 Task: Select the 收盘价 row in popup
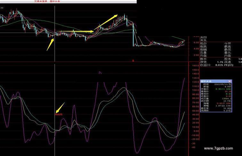216,96
